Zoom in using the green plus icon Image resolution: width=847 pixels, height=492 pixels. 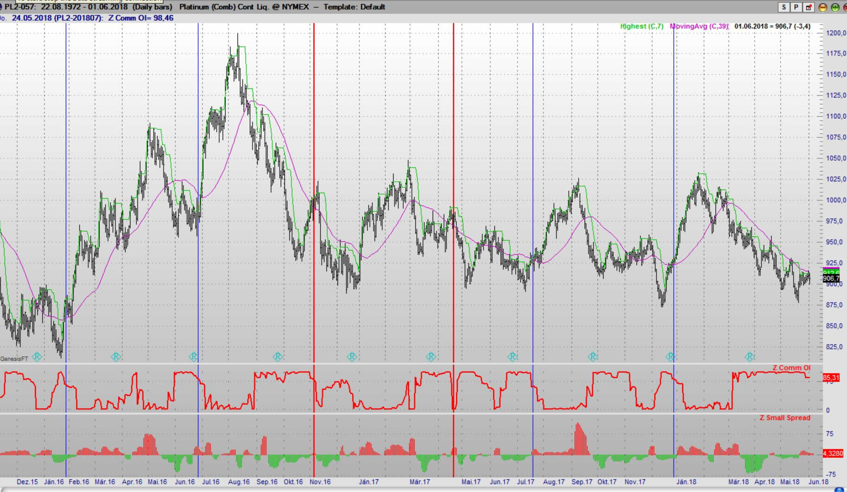pos(835,7)
